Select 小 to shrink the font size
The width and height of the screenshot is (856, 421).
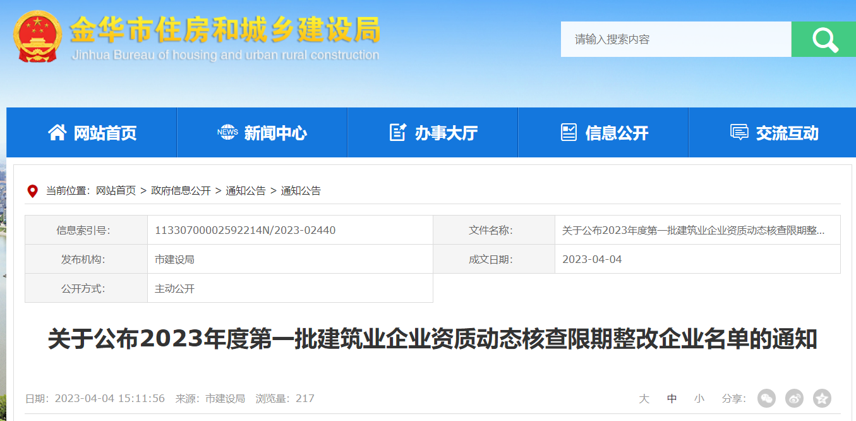[699, 398]
